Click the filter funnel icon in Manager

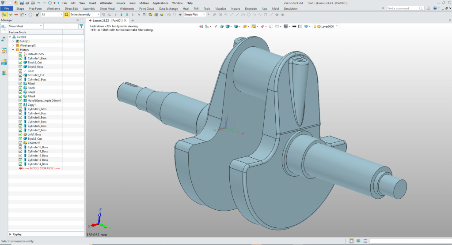[81, 26]
